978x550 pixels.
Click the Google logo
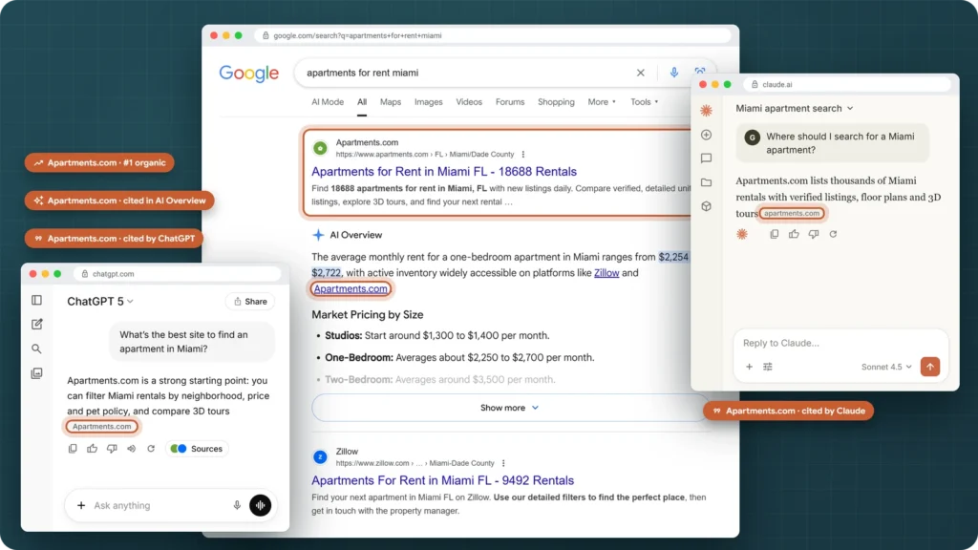pyautogui.click(x=249, y=74)
